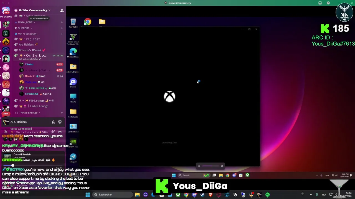The height and width of the screenshot is (199, 355).
Task: Click Set a channel status
Action: [30, 59]
